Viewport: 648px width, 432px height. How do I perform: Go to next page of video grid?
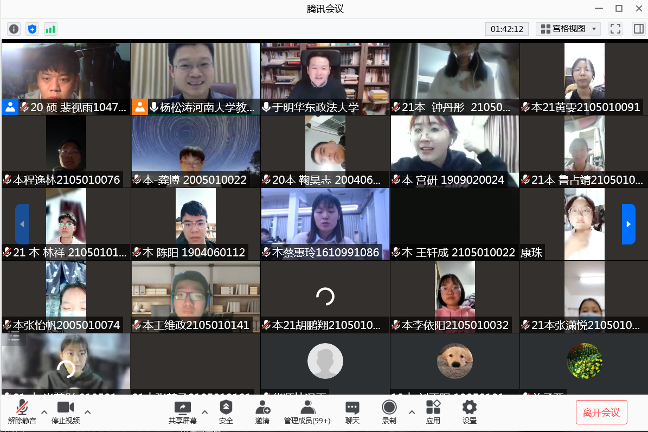point(628,224)
